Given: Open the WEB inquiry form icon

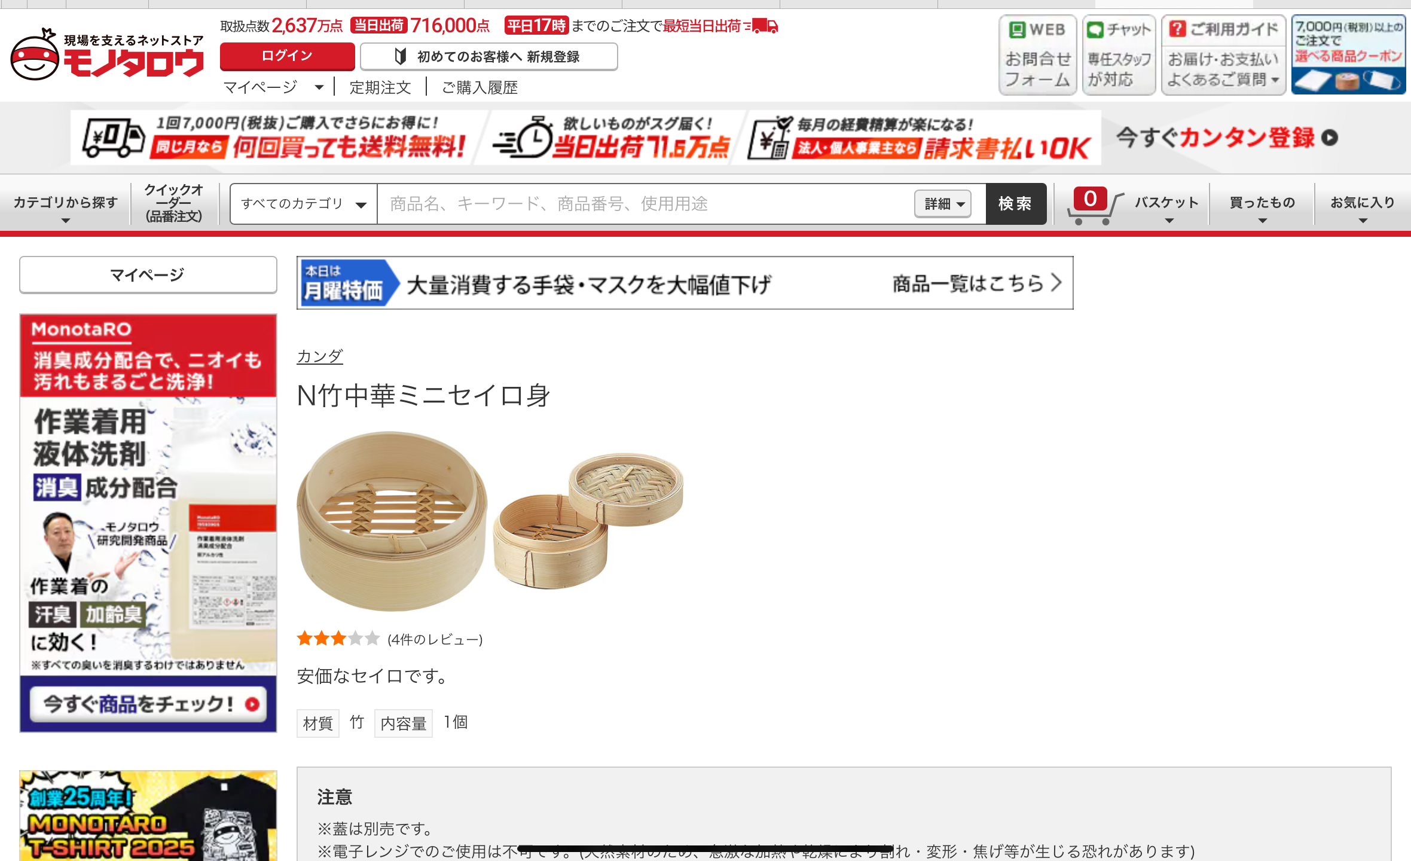Looking at the screenshot, I should pos(1017,29).
